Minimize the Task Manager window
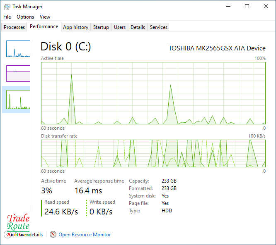Screen dimensions: 276x245 [228, 6]
